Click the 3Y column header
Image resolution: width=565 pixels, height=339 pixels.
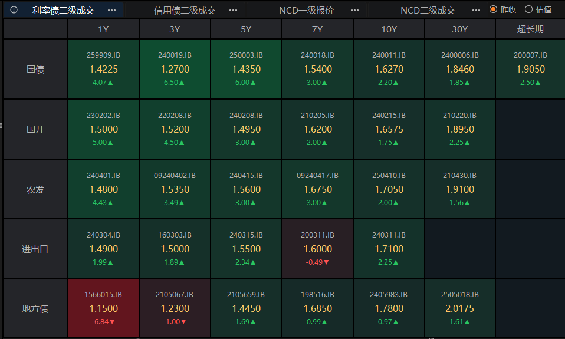pyautogui.click(x=175, y=29)
